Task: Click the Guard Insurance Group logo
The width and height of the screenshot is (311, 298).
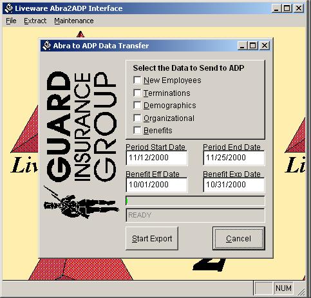Action: tap(82, 127)
